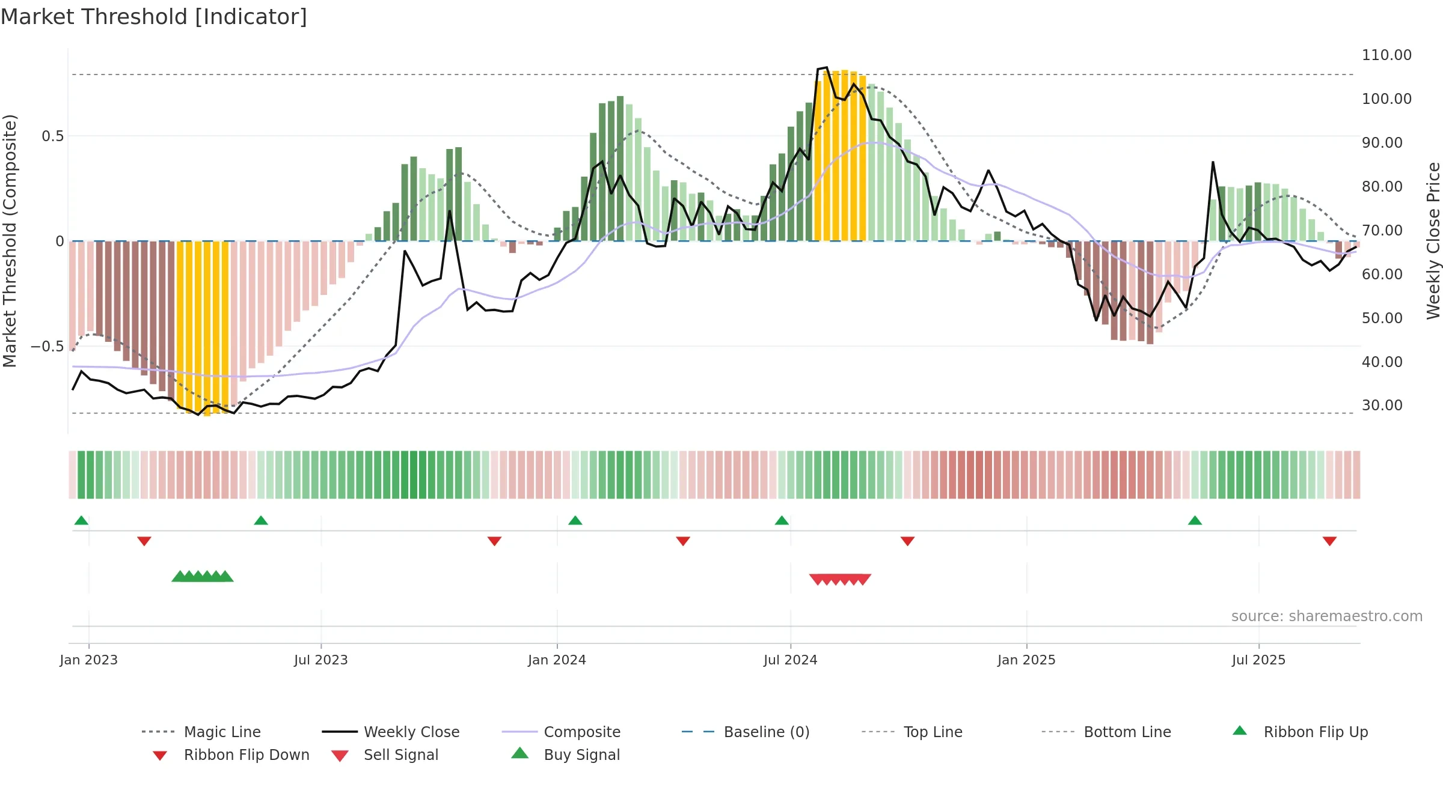Click the 60.00 price axis label
The image size is (1443, 811).
click(x=1382, y=274)
